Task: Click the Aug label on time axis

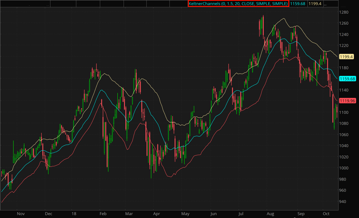Action: pos(271,214)
